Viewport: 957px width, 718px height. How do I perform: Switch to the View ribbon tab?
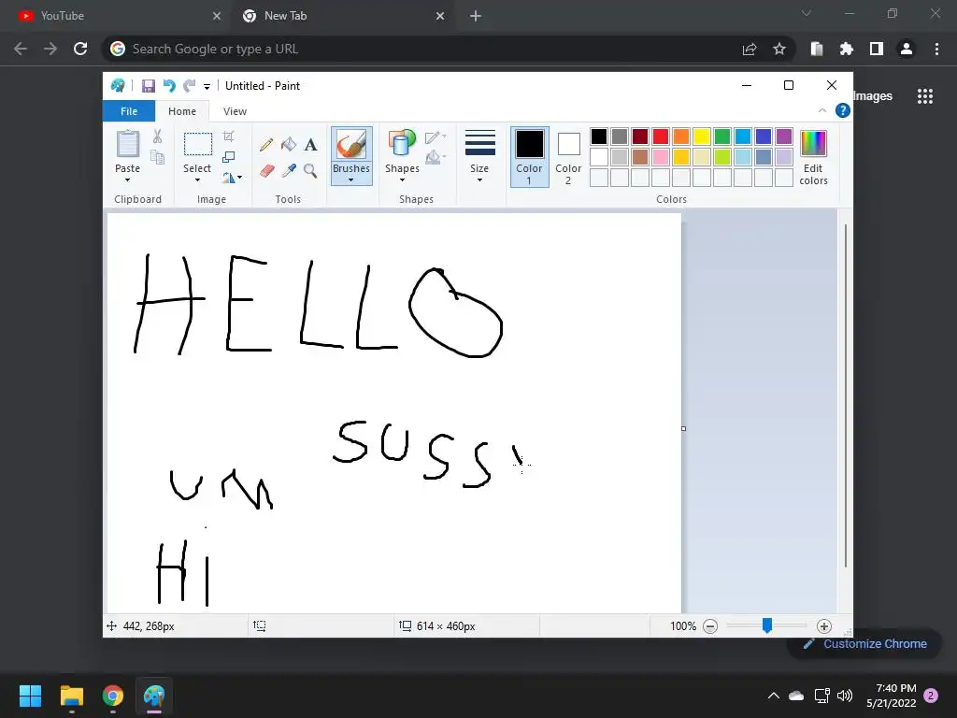pyautogui.click(x=235, y=111)
